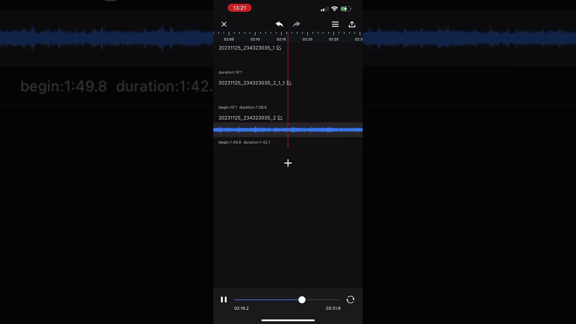Tap the 02:05 mark on ruler
The image size is (576, 324).
[x=229, y=39]
